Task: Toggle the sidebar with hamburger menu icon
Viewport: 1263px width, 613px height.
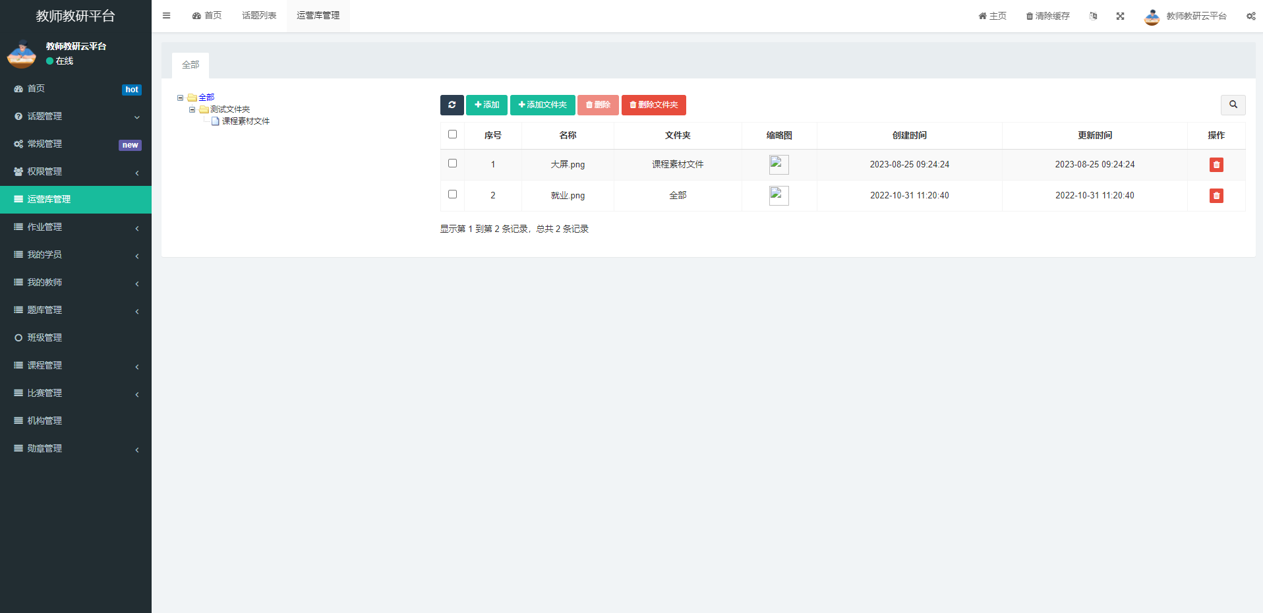Action: [x=166, y=16]
